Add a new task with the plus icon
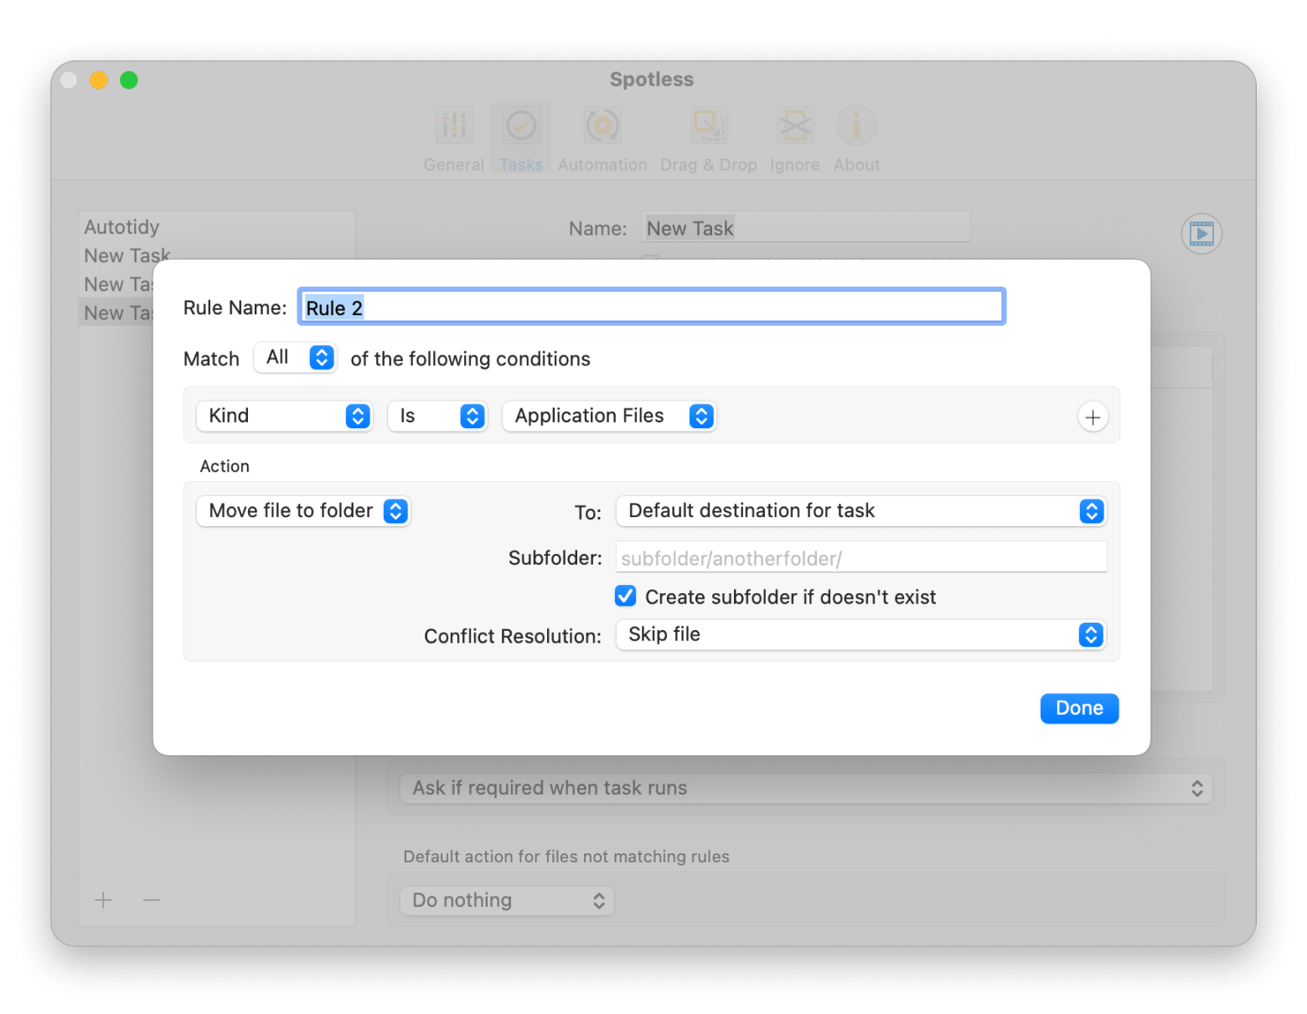Image resolution: width=1307 pixels, height=1014 pixels. coord(103,900)
